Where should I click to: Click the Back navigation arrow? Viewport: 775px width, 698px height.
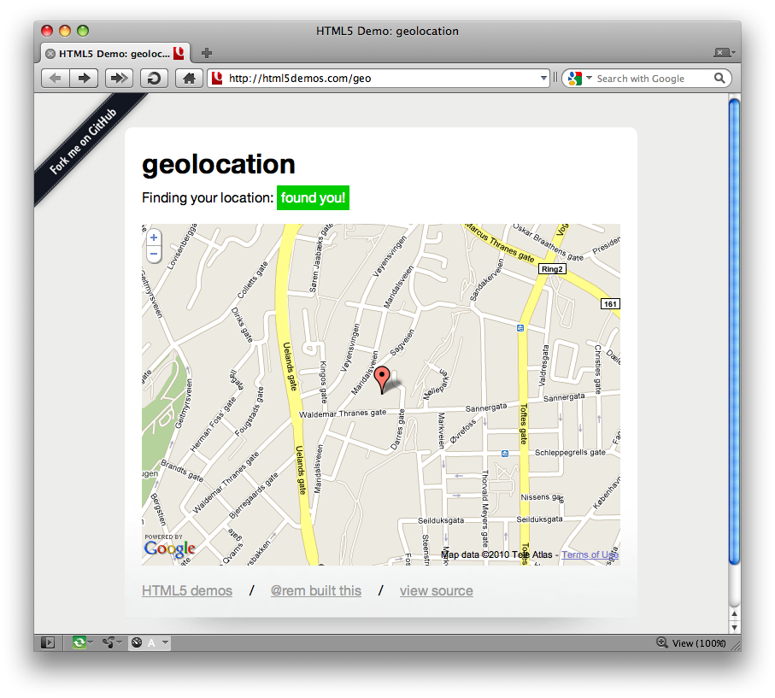56,79
